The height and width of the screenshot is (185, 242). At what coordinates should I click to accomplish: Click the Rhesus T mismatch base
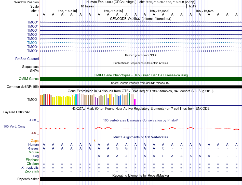136,148
